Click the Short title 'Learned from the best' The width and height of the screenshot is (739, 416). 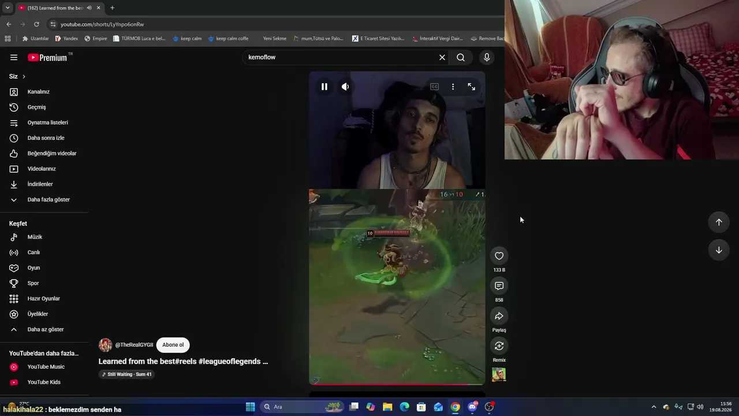tap(183, 361)
